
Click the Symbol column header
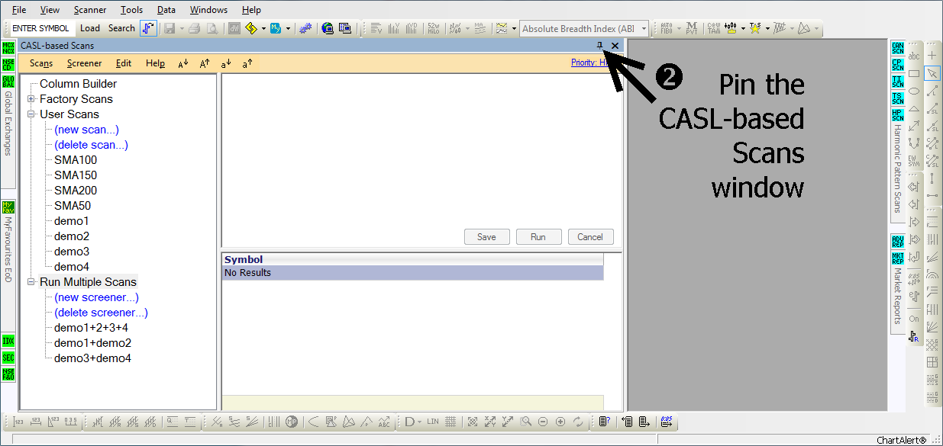[x=413, y=260]
